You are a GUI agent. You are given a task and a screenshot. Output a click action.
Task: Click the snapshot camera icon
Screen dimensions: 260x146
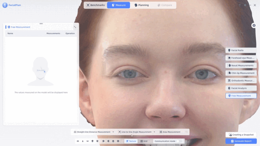230,135
